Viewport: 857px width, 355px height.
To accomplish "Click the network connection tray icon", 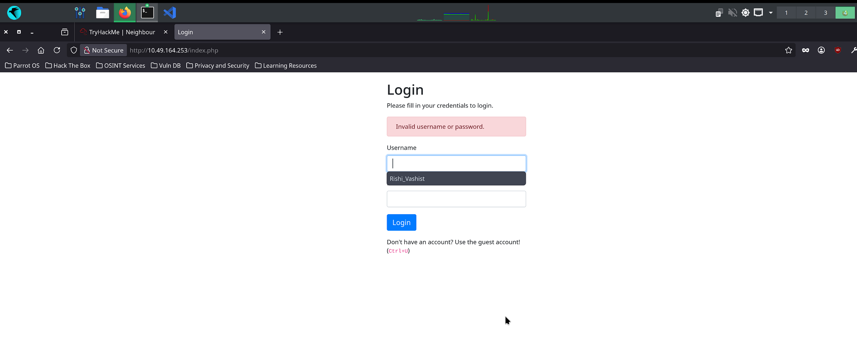I will (x=758, y=13).
